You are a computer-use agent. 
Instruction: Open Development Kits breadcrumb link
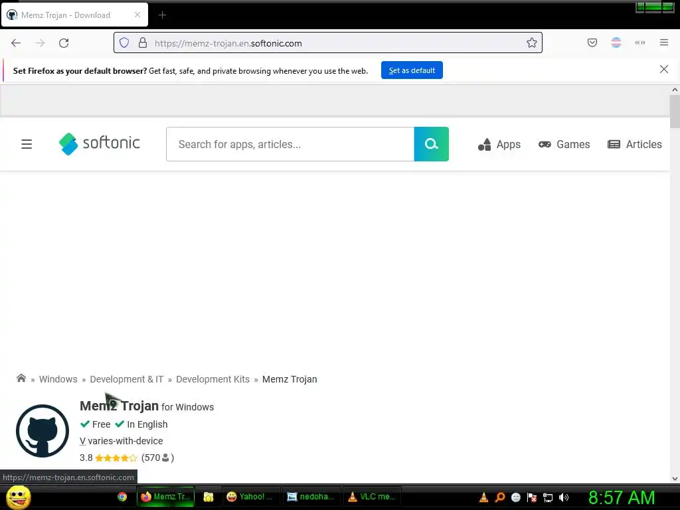[x=213, y=379]
